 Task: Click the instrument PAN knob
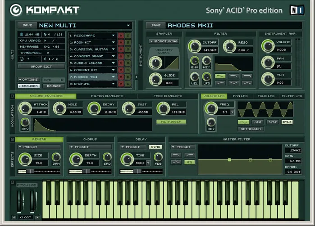click(268, 62)
